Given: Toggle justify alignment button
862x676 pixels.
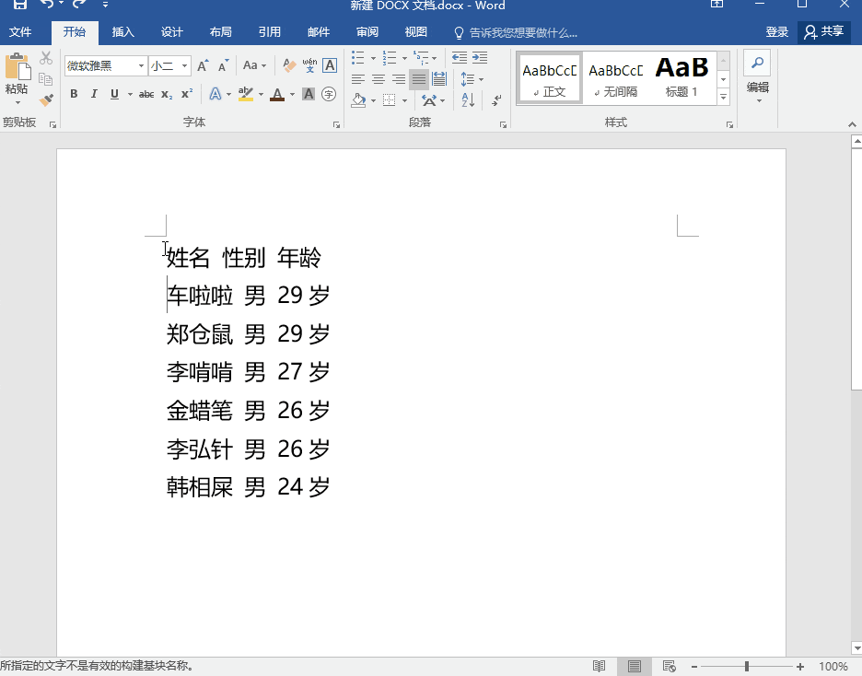Looking at the screenshot, I should [x=418, y=79].
